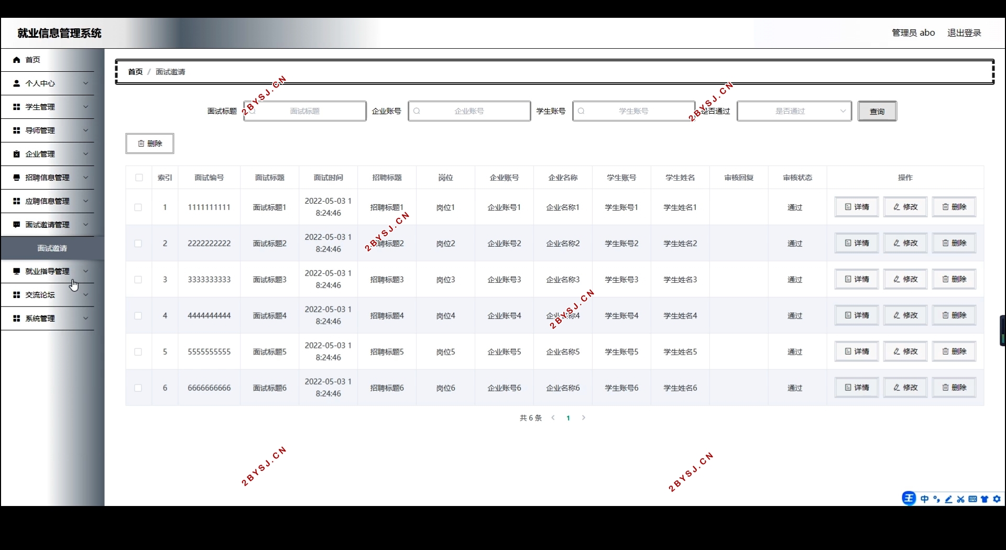
Task: Check the row for 面试标题6
Action: pos(138,388)
